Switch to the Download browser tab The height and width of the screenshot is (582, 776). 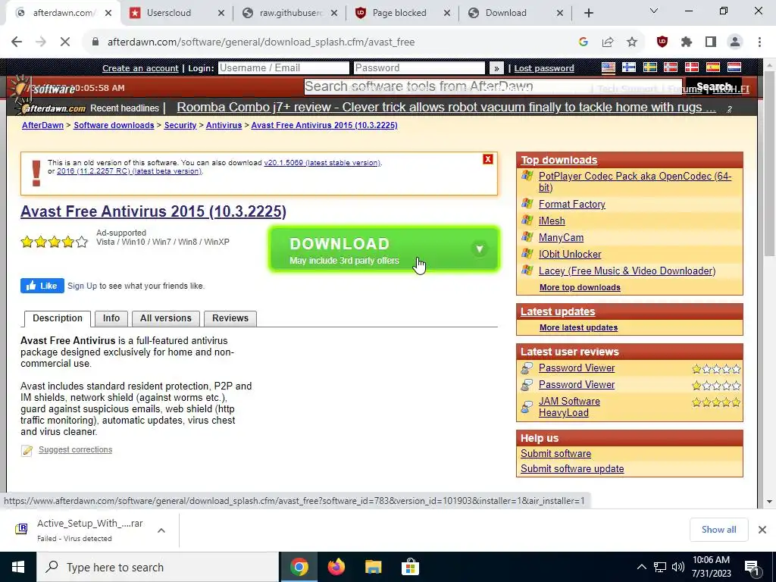[x=515, y=13]
